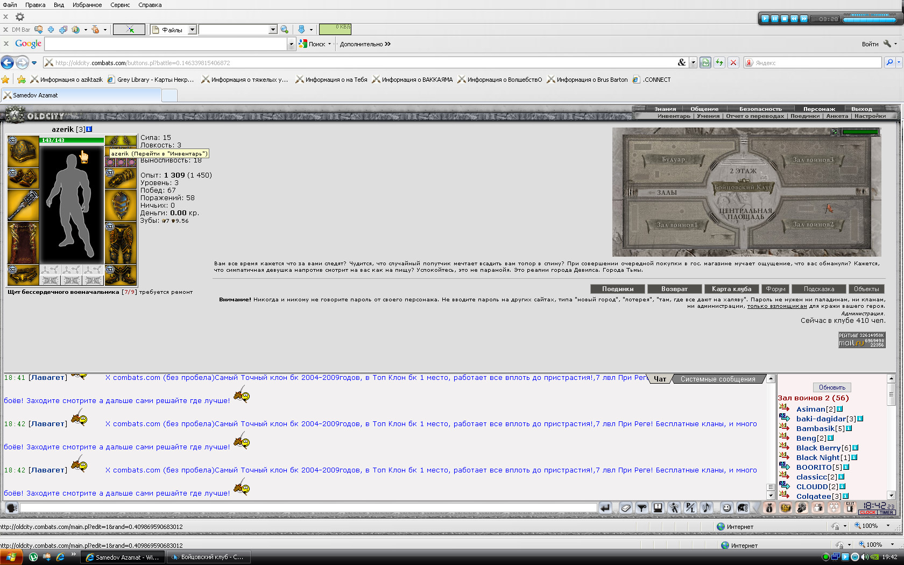
Task: Click the Объекты button
Action: click(866, 289)
